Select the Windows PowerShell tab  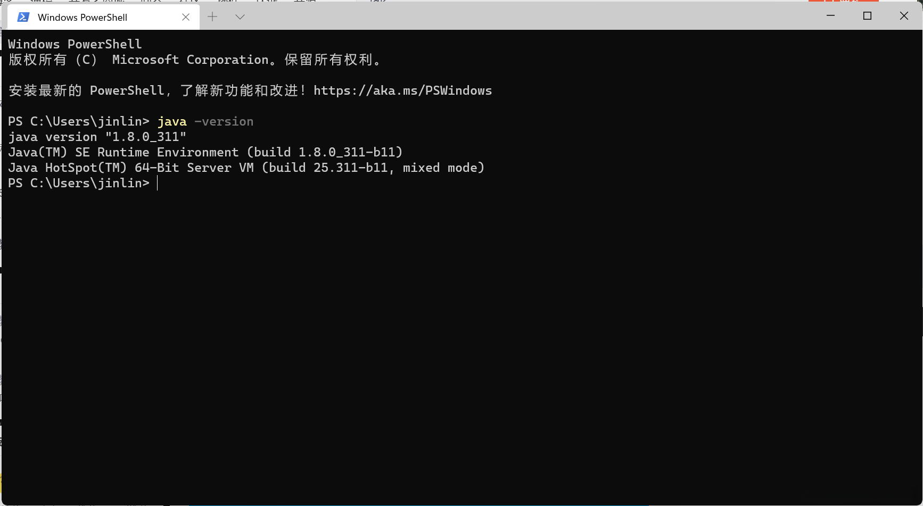point(83,18)
